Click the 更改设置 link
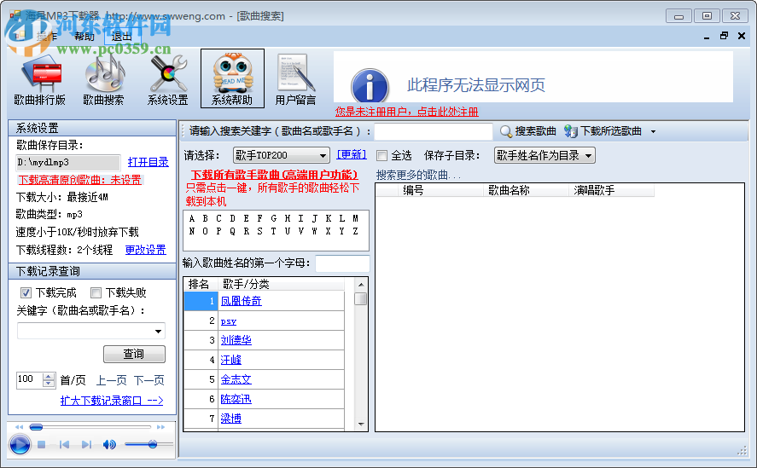The image size is (757, 468). click(145, 250)
